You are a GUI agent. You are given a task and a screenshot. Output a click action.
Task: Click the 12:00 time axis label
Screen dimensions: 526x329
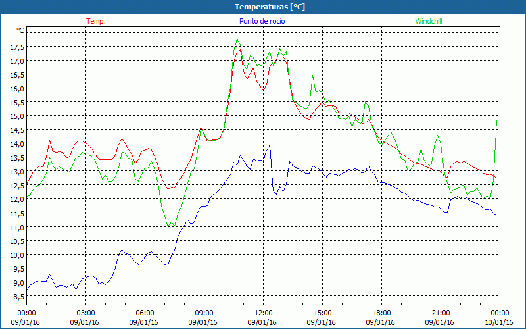pyautogui.click(x=264, y=313)
